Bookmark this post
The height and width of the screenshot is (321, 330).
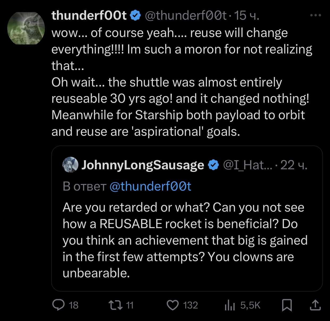pos(287,305)
